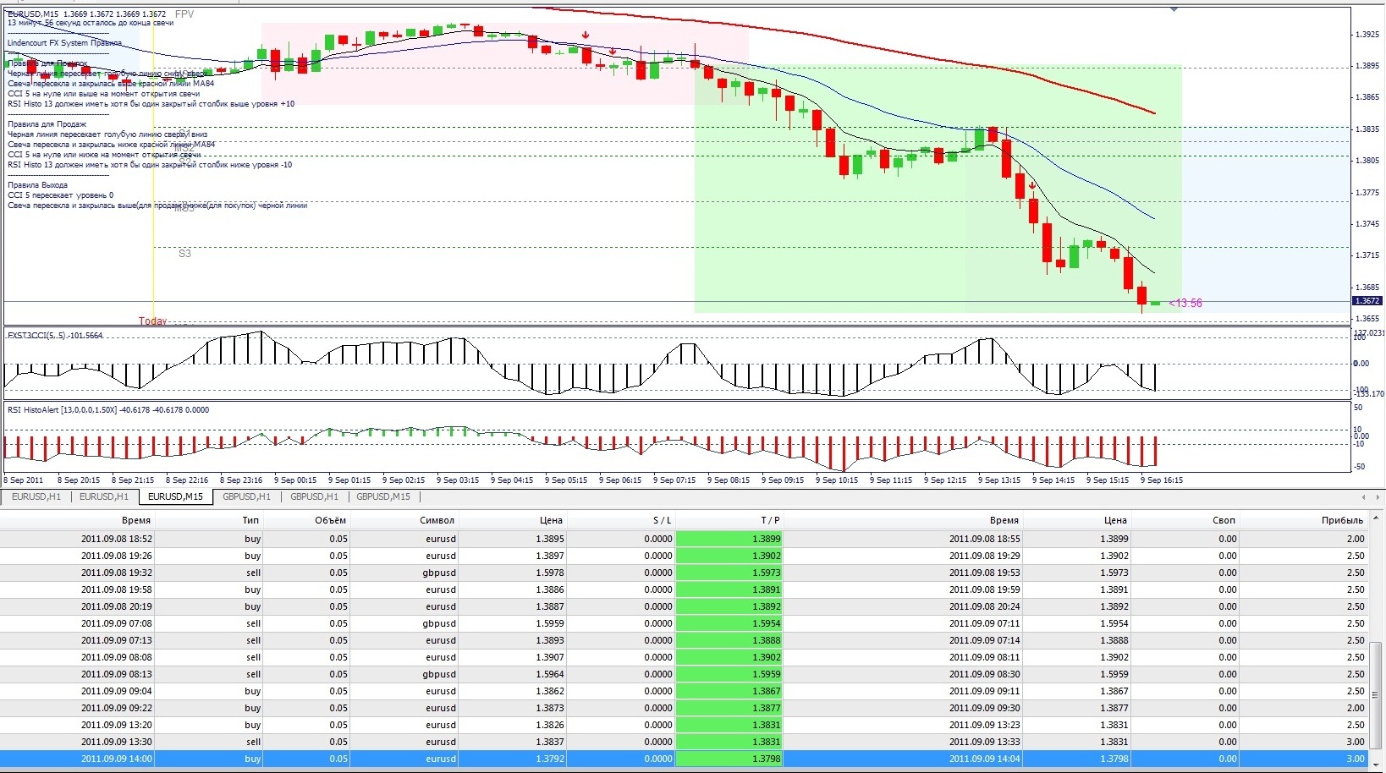
Task: Select the trade opened 2011.09.08 18:52
Action: click(684, 539)
